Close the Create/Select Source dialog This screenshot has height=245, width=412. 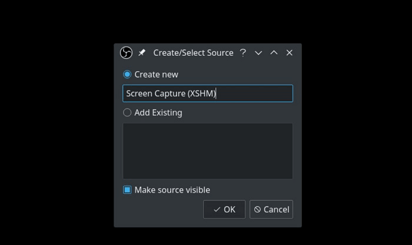(289, 53)
